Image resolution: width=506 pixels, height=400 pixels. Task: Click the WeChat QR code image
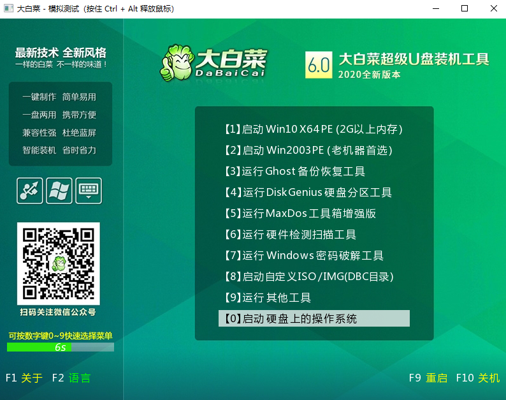(59, 263)
